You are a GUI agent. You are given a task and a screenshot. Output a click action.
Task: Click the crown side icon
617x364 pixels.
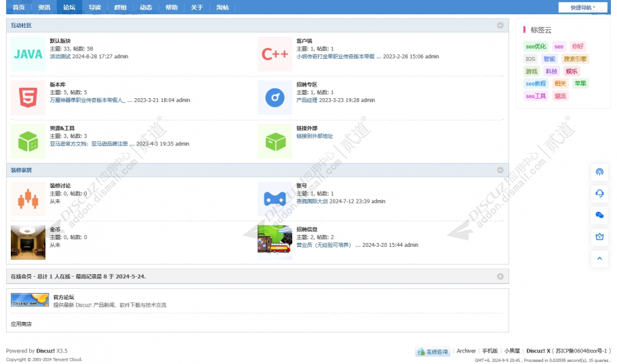pyautogui.click(x=599, y=236)
